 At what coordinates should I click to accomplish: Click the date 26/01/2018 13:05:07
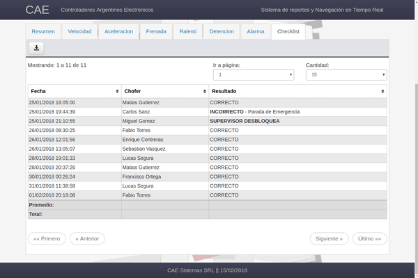(52, 149)
